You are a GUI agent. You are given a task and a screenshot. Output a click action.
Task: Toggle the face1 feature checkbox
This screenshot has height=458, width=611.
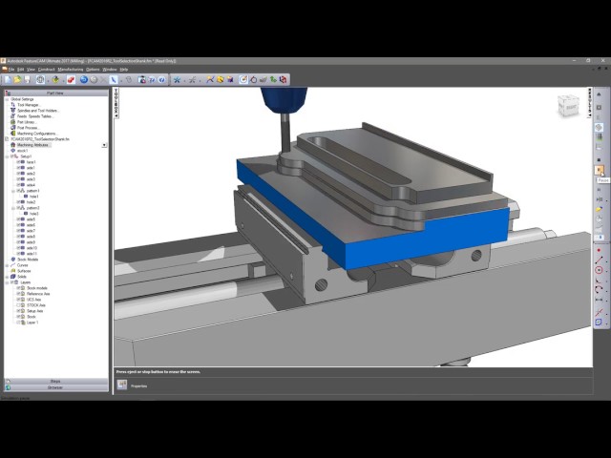[x=18, y=162]
